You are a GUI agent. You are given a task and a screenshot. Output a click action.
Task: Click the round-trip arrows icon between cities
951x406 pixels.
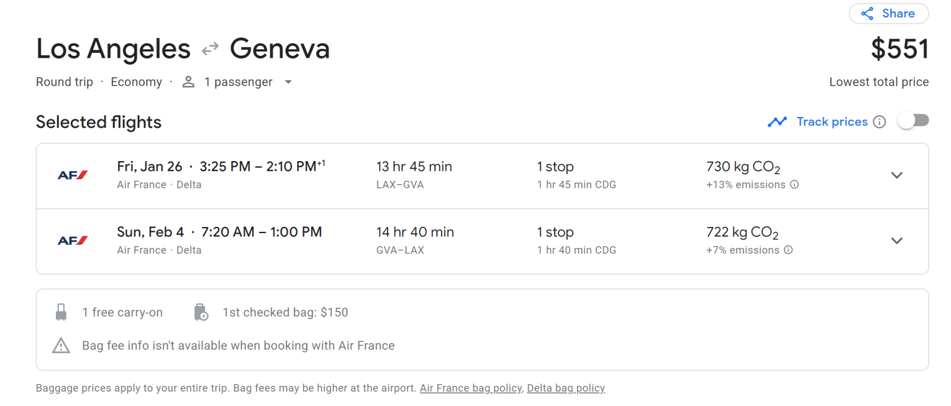click(x=210, y=49)
